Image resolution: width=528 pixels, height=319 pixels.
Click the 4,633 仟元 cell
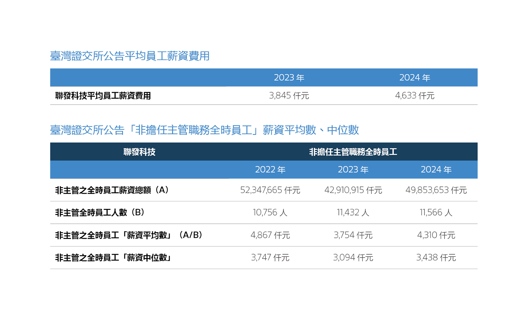pyautogui.click(x=414, y=96)
